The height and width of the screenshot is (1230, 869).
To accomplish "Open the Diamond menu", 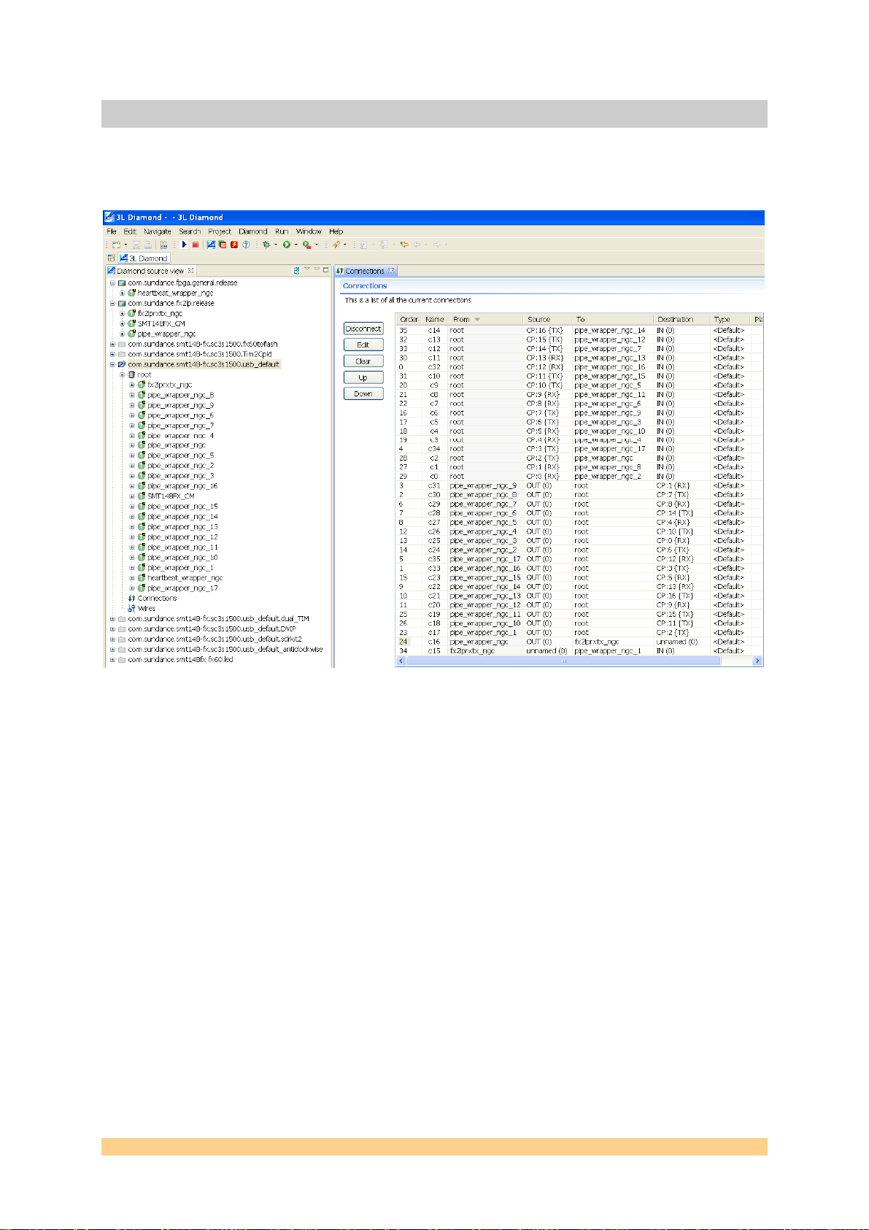I will tap(252, 231).
